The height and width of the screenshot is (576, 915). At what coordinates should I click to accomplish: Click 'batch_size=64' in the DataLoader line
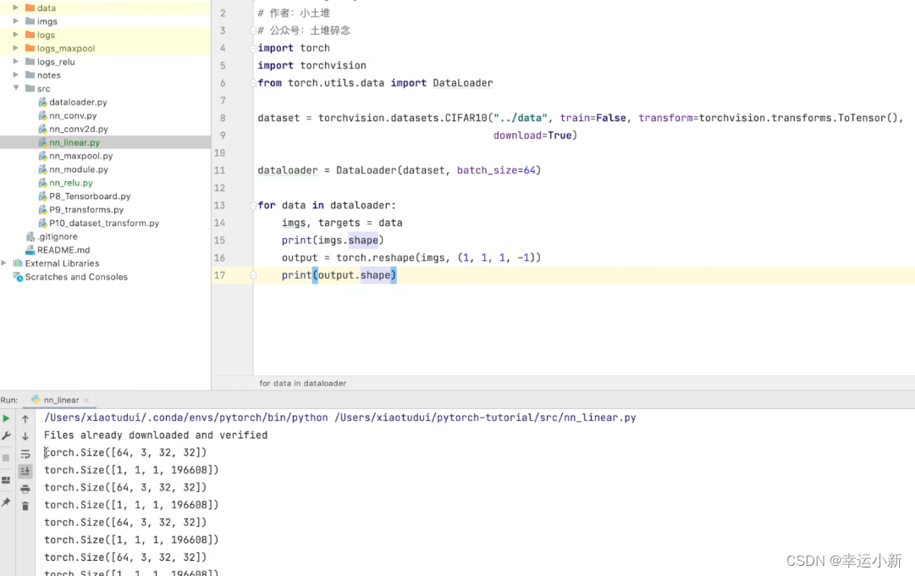(x=496, y=170)
